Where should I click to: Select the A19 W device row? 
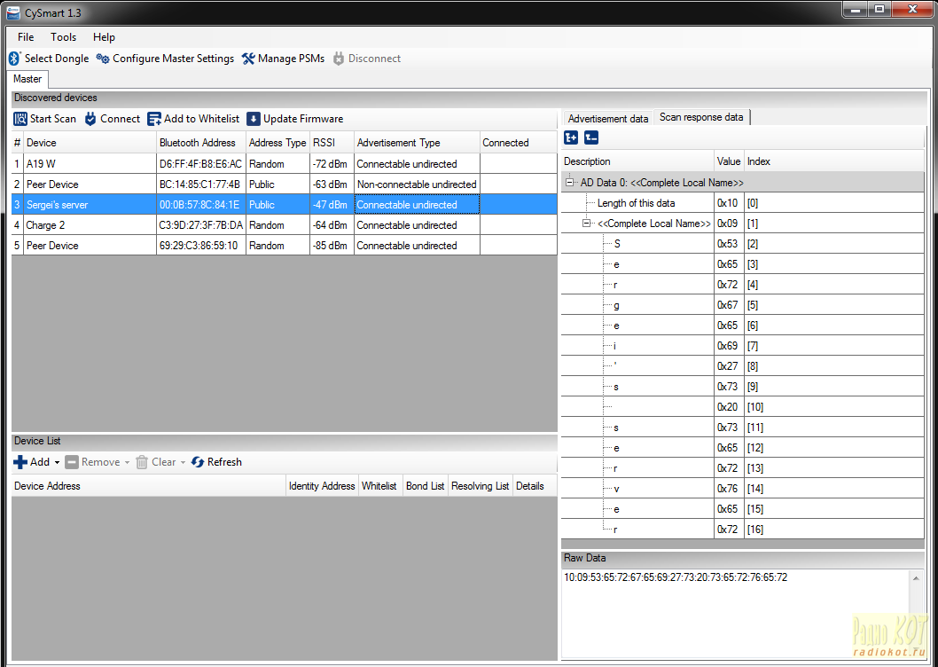point(285,163)
